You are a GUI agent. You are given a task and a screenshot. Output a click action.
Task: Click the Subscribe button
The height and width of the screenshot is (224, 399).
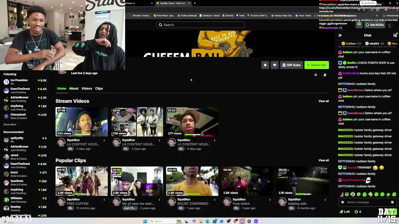317,65
